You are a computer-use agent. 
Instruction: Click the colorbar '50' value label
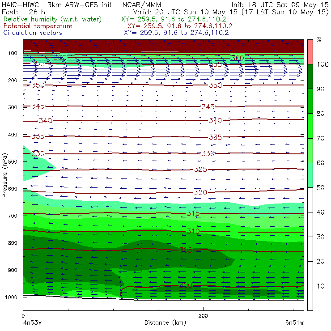320,187
